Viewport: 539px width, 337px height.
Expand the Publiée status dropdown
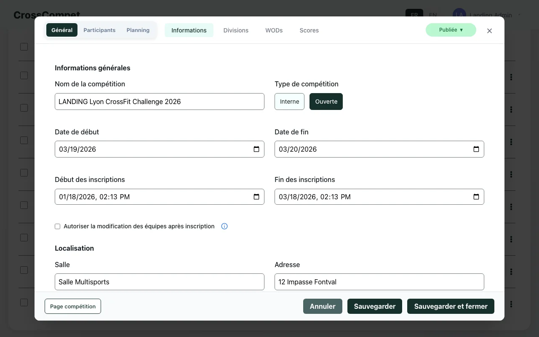click(451, 30)
